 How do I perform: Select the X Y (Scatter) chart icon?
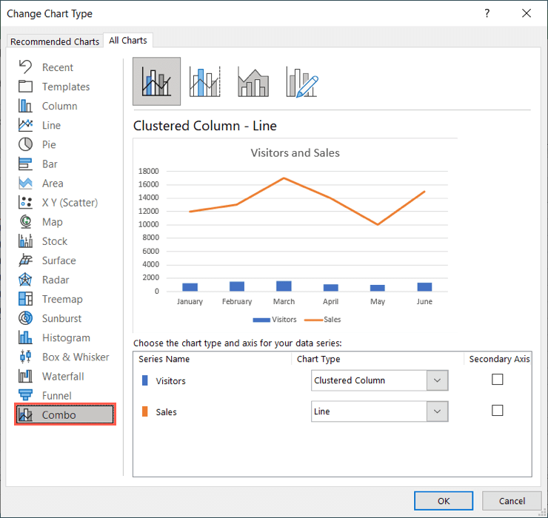coord(25,202)
